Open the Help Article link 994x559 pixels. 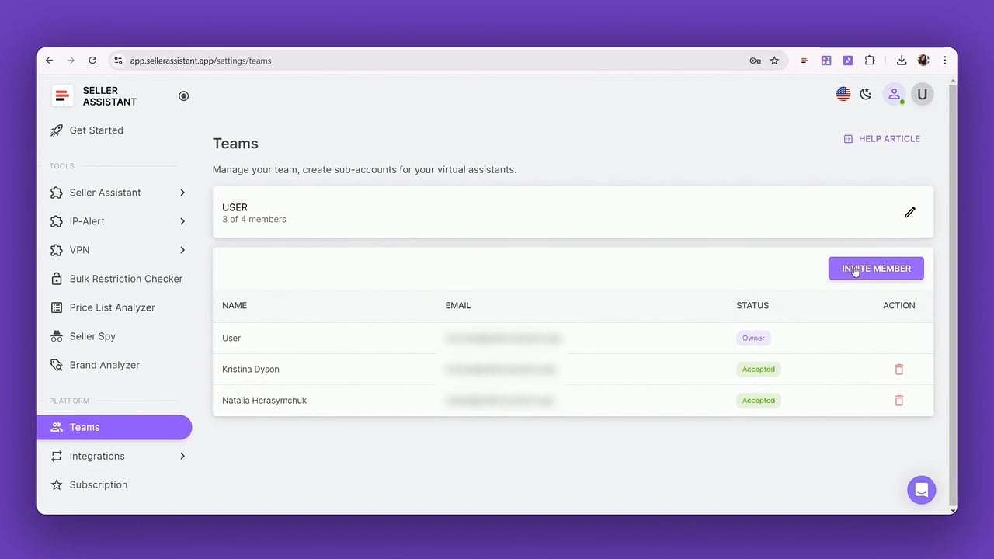(881, 139)
